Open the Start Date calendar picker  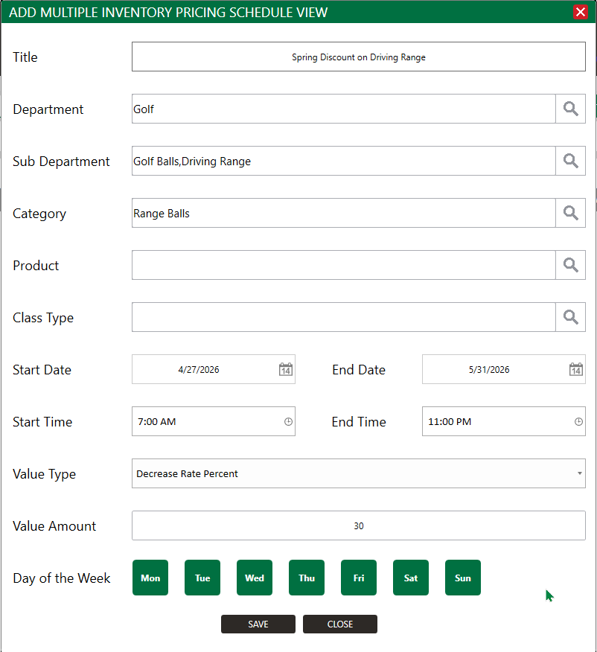[x=286, y=369]
